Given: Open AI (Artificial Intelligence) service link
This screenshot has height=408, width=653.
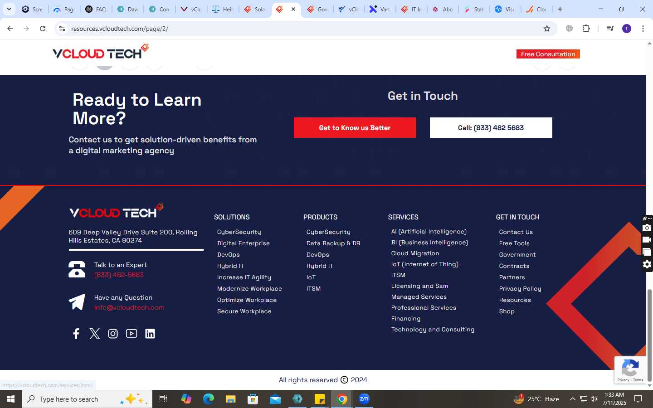Looking at the screenshot, I should coord(429,232).
